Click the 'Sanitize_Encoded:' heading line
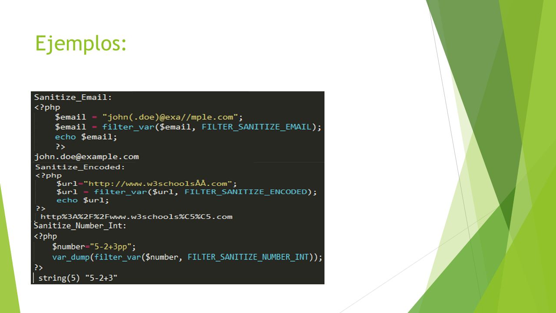The width and height of the screenshot is (556, 313). point(80,167)
